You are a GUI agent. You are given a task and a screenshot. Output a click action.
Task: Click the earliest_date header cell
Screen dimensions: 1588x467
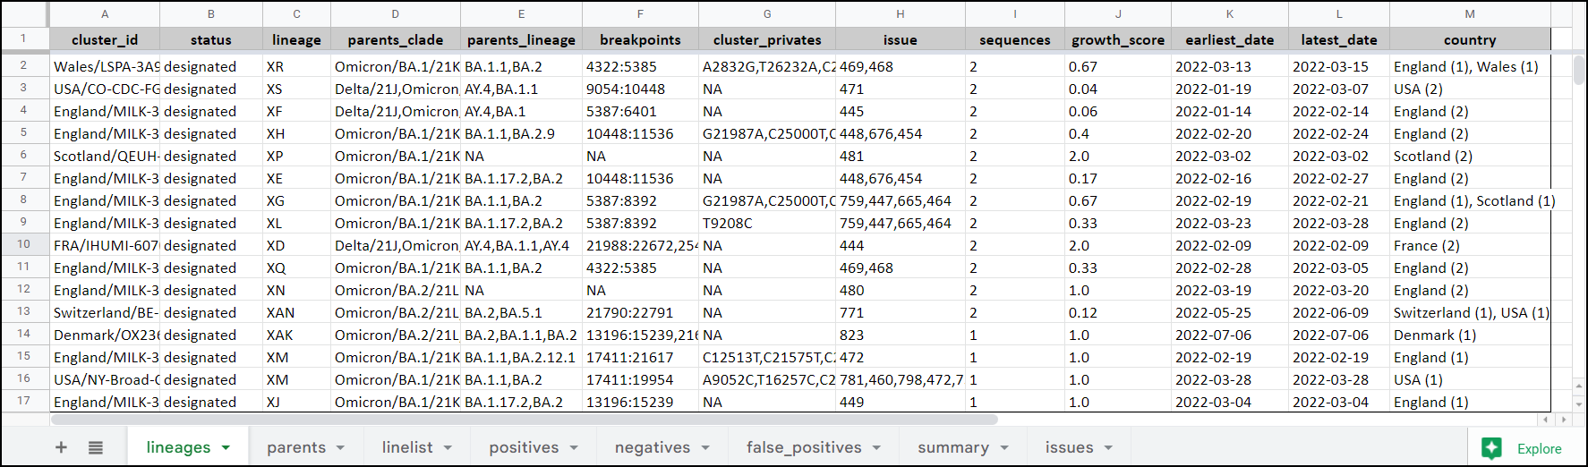(1230, 39)
